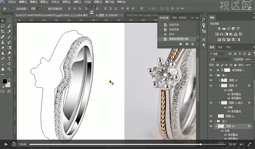Switch to the 55f627e6c78e2.psd document tab

click(x=141, y=15)
